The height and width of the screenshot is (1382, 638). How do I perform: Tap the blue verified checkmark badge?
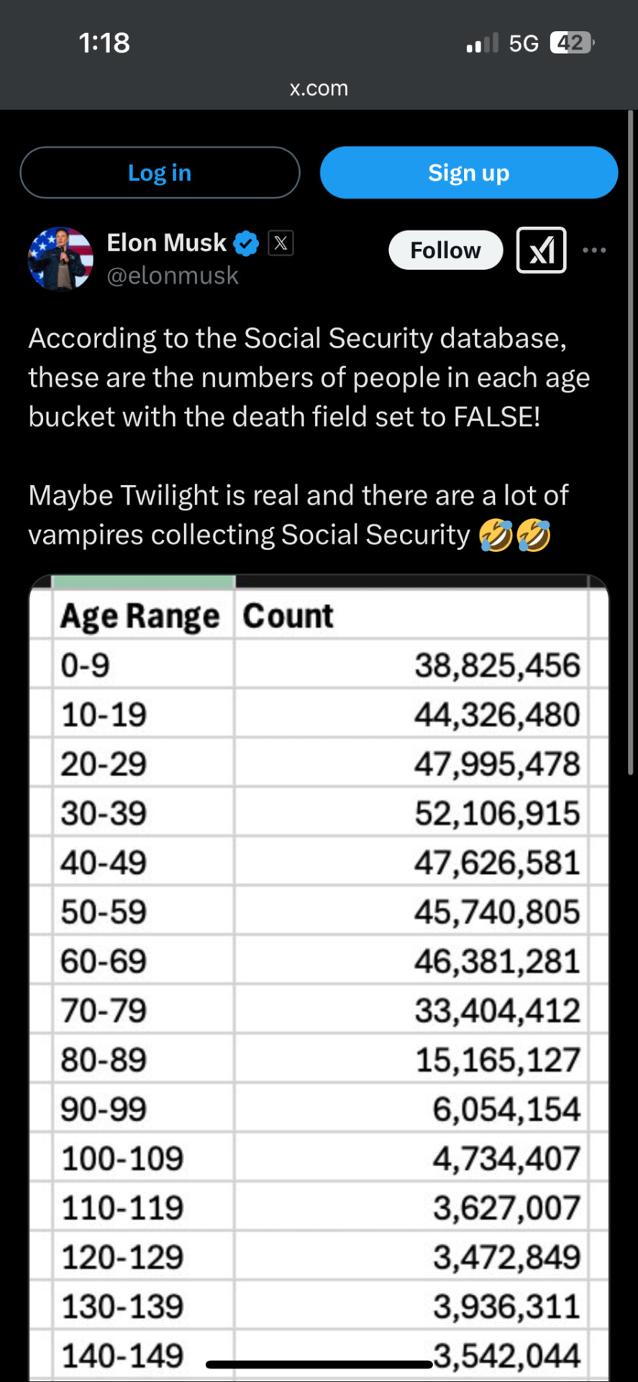(246, 243)
